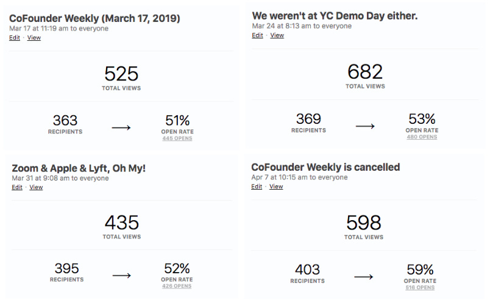
Task: Click View link under CoFounder Weekly March 17
Action: pos(34,38)
